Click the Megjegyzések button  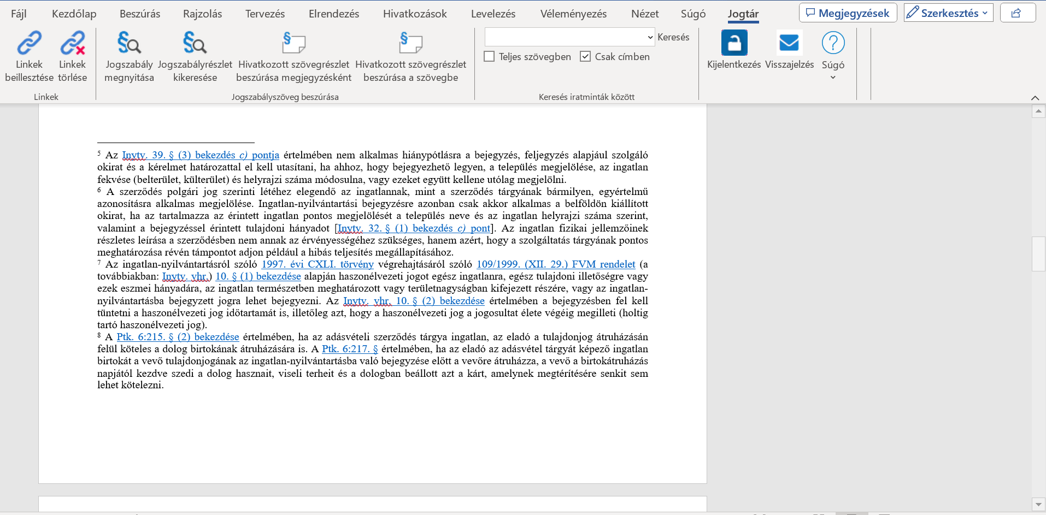848,13
